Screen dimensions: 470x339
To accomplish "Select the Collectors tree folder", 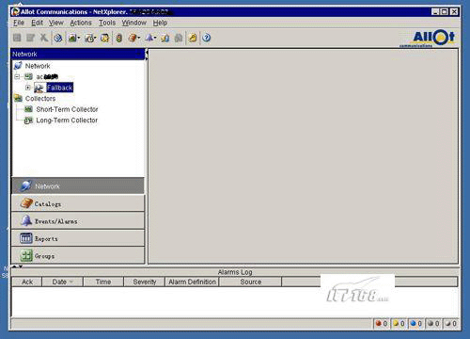I will (40, 99).
